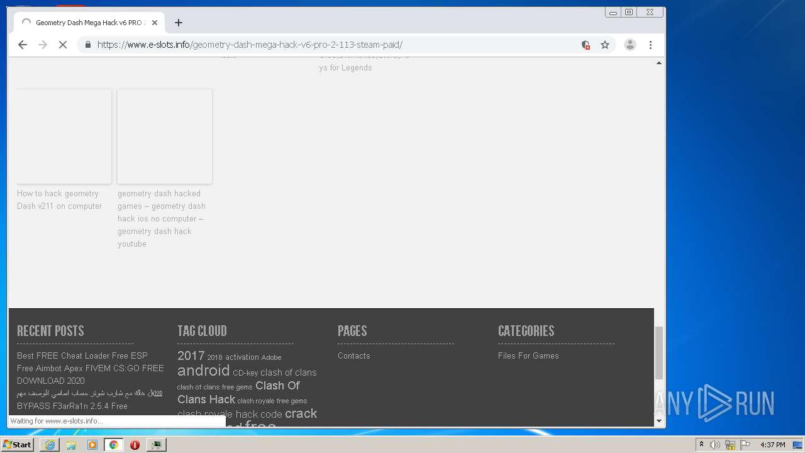
Task: Go back to the previous page
Action: click(23, 45)
